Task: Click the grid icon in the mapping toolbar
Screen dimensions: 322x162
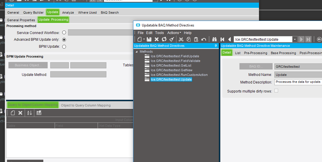Action: pos(39,113)
